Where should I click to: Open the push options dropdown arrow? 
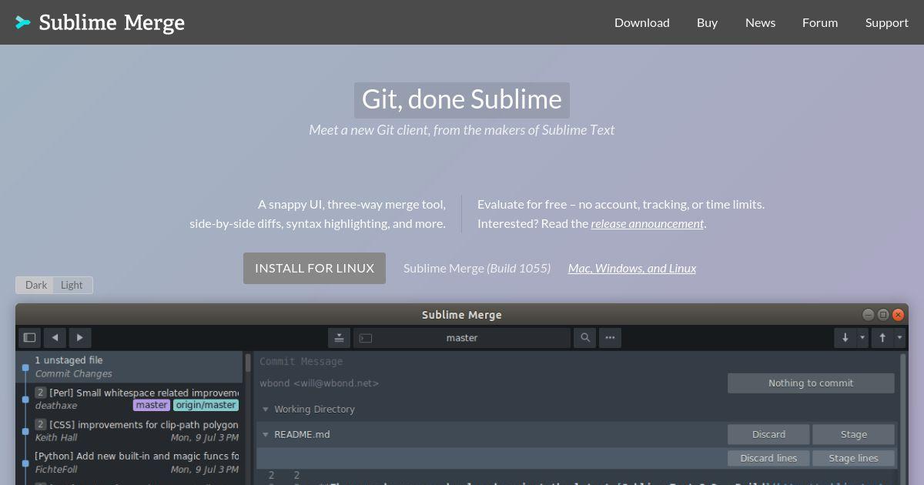tap(899, 337)
